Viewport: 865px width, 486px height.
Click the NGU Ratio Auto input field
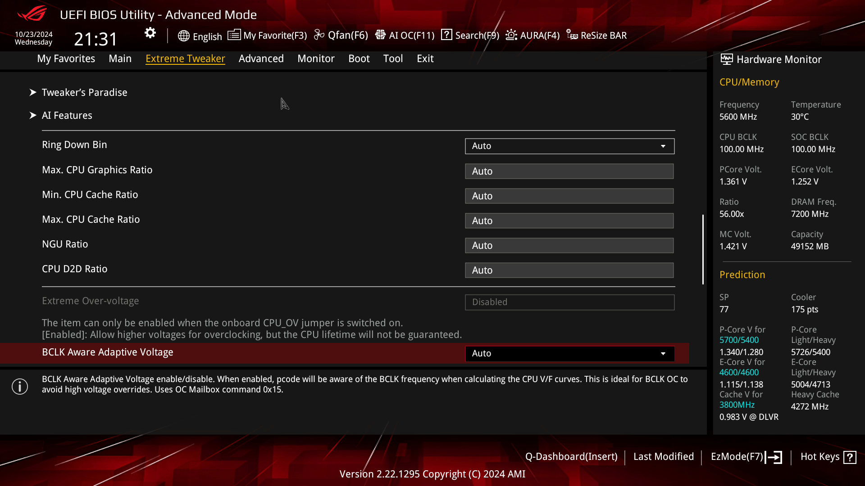pos(569,245)
